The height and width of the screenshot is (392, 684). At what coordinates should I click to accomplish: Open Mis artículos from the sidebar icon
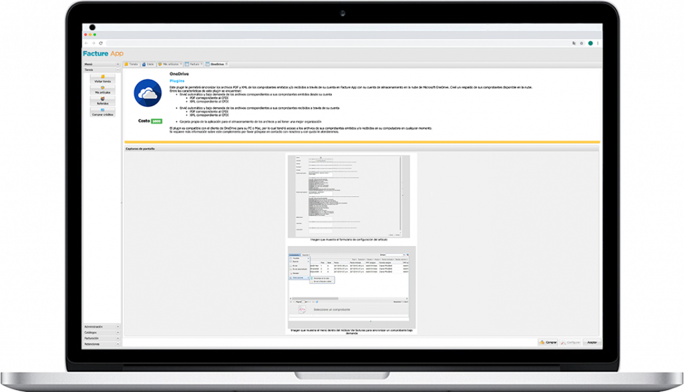pyautogui.click(x=102, y=88)
